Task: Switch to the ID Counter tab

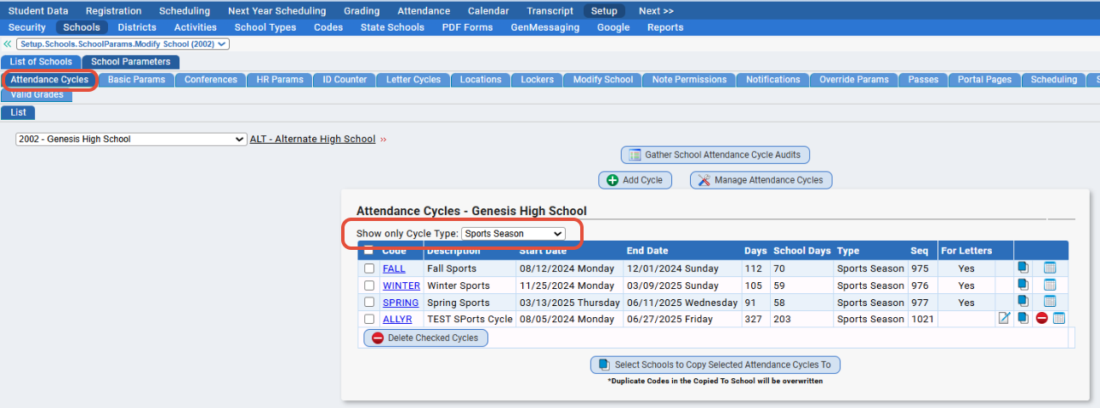Action: tap(345, 79)
